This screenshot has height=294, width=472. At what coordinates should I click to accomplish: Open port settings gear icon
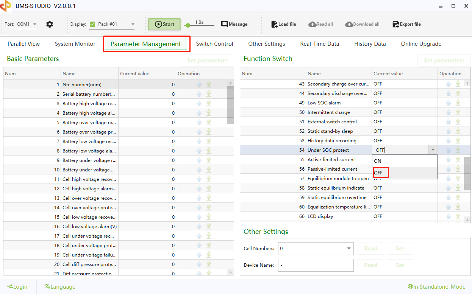point(50,24)
